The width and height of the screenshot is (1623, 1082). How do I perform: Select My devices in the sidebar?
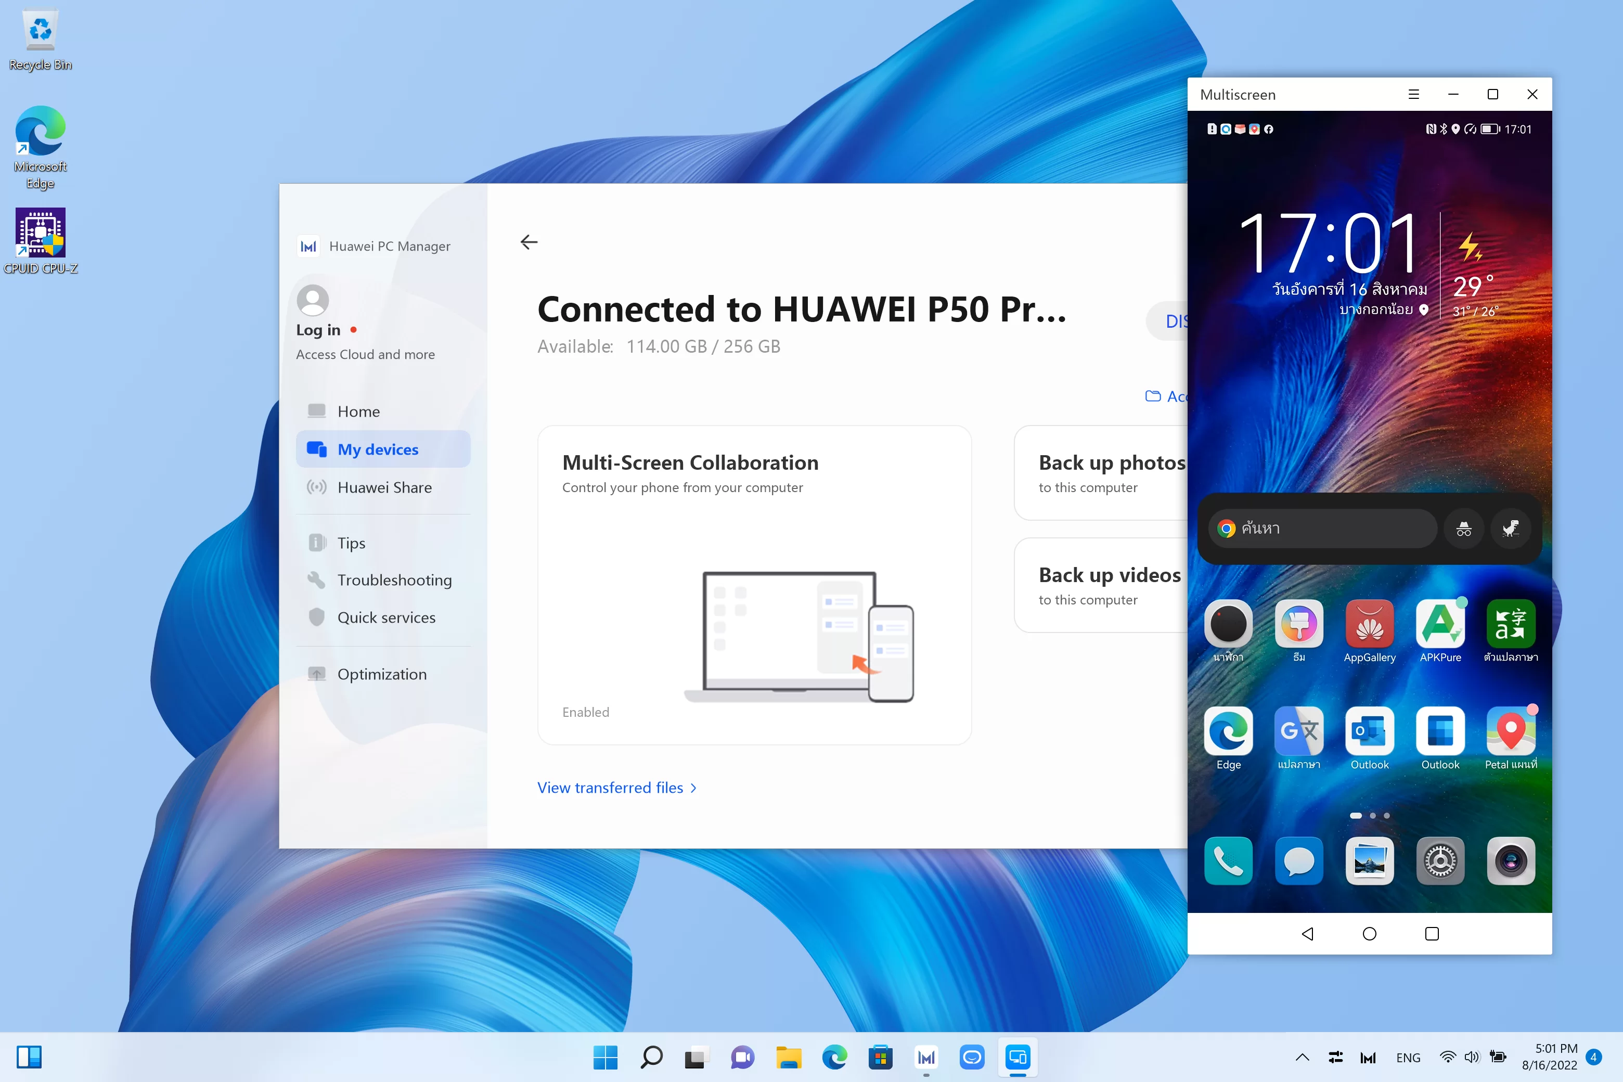pos(383,449)
